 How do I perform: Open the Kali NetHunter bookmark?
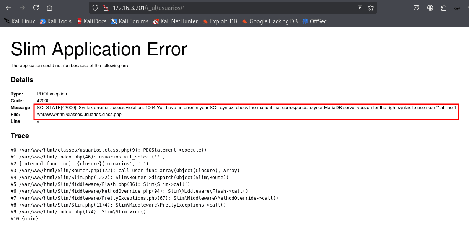point(175,21)
